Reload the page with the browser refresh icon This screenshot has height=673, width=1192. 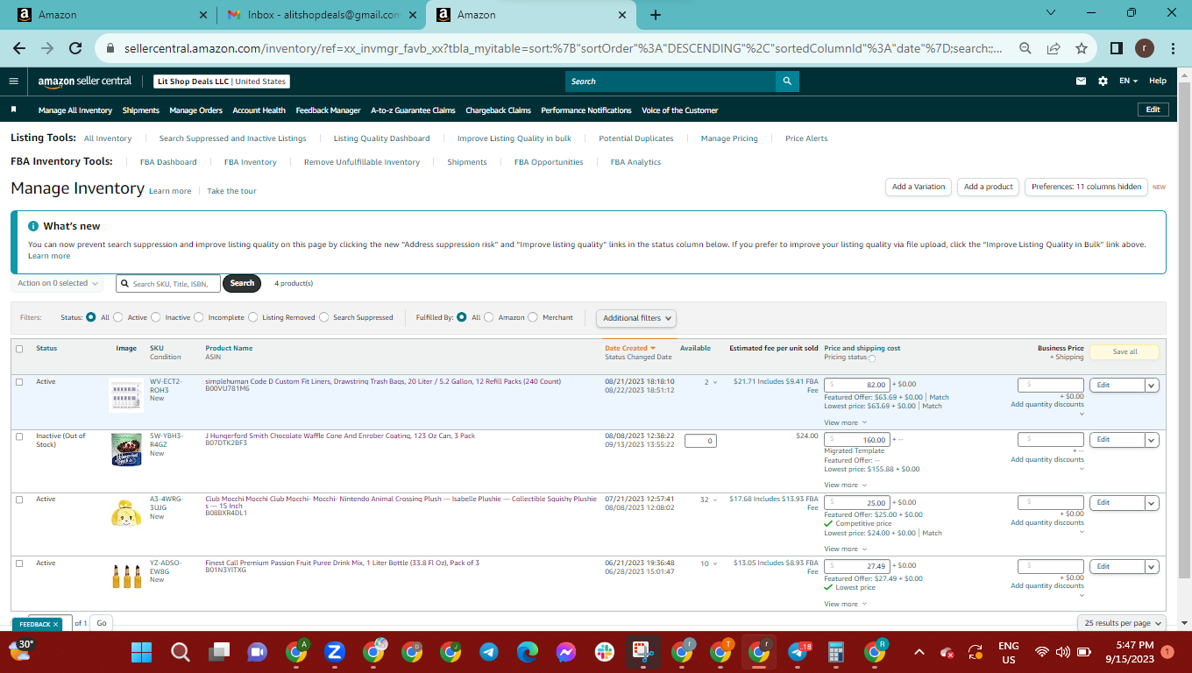click(x=75, y=48)
